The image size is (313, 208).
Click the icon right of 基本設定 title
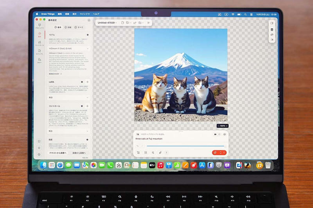click(x=89, y=20)
